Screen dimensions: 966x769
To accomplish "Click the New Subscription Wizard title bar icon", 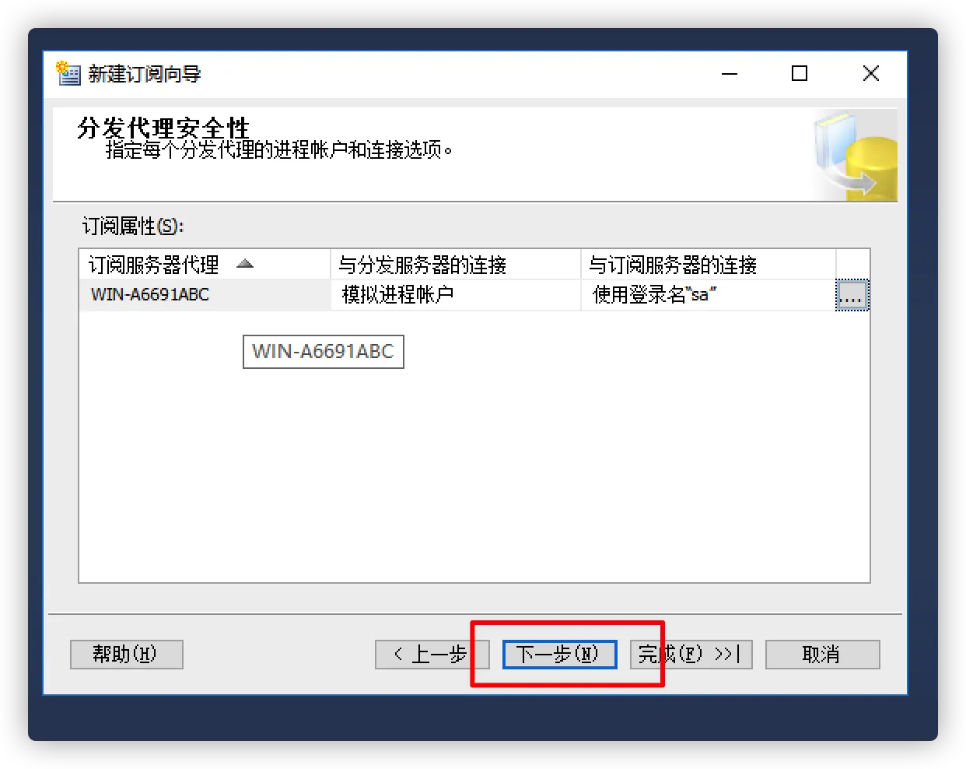I will click(x=68, y=73).
